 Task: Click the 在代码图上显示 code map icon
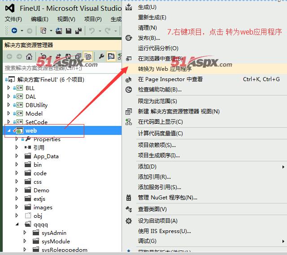click(129, 122)
